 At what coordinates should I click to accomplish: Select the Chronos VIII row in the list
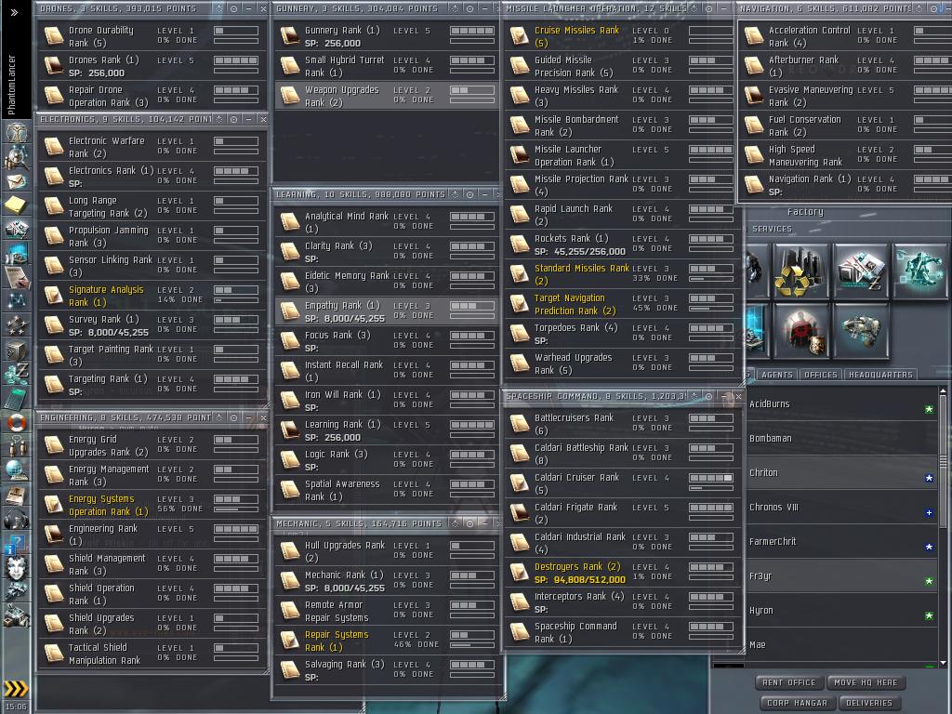[x=840, y=507]
